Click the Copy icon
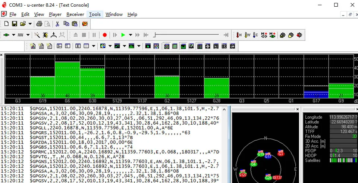 point(66,24)
